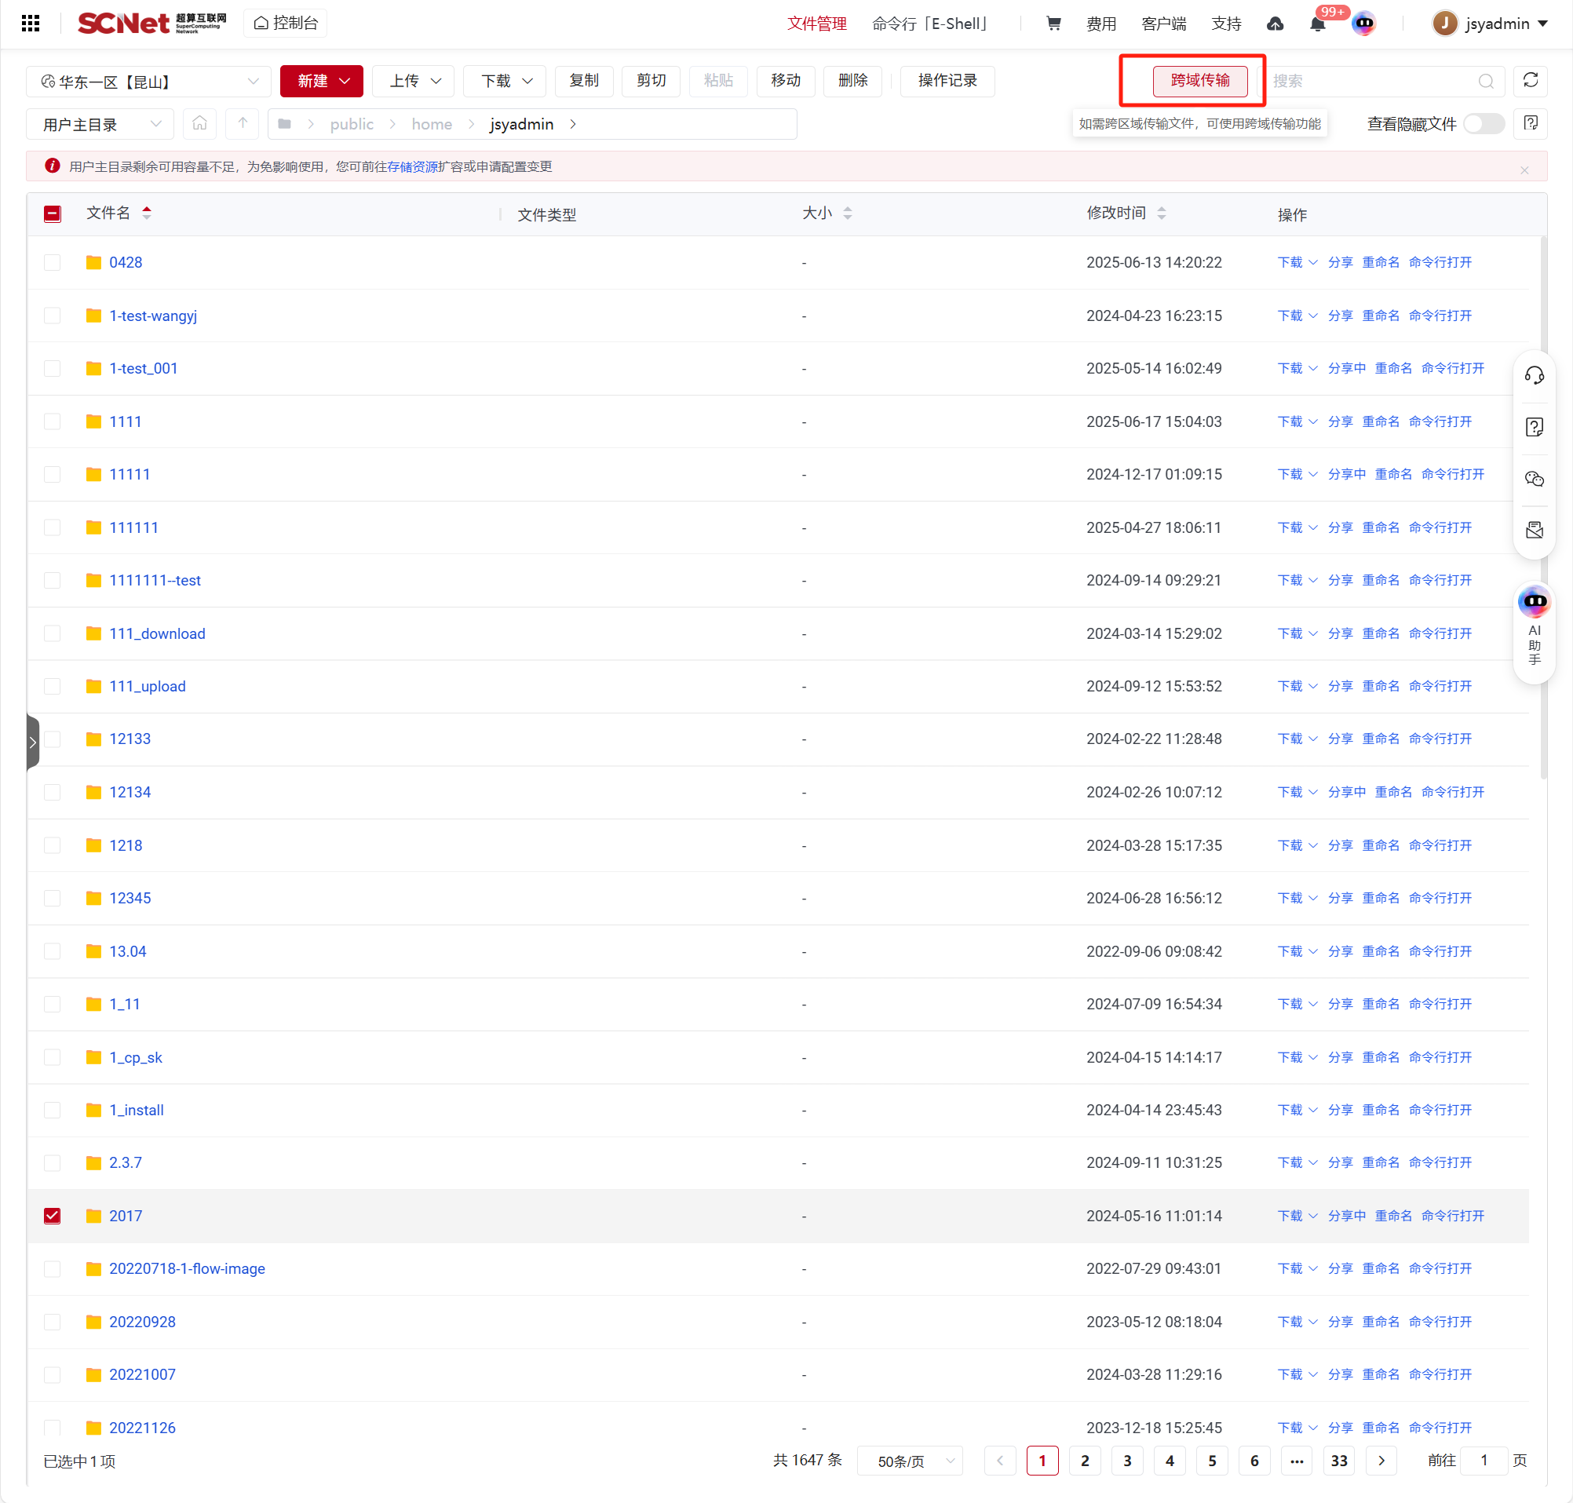
Task: Toggle 查看隐藏文件 switch
Action: coord(1483,124)
